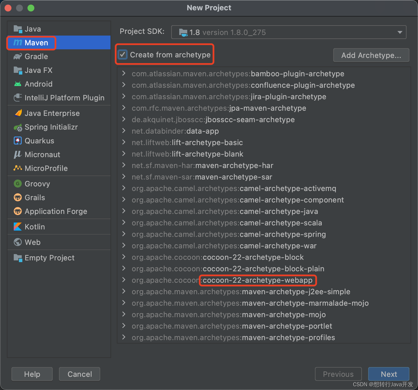The image size is (418, 390).
Task: Click the Kotlin logo icon
Action: [x=18, y=227]
